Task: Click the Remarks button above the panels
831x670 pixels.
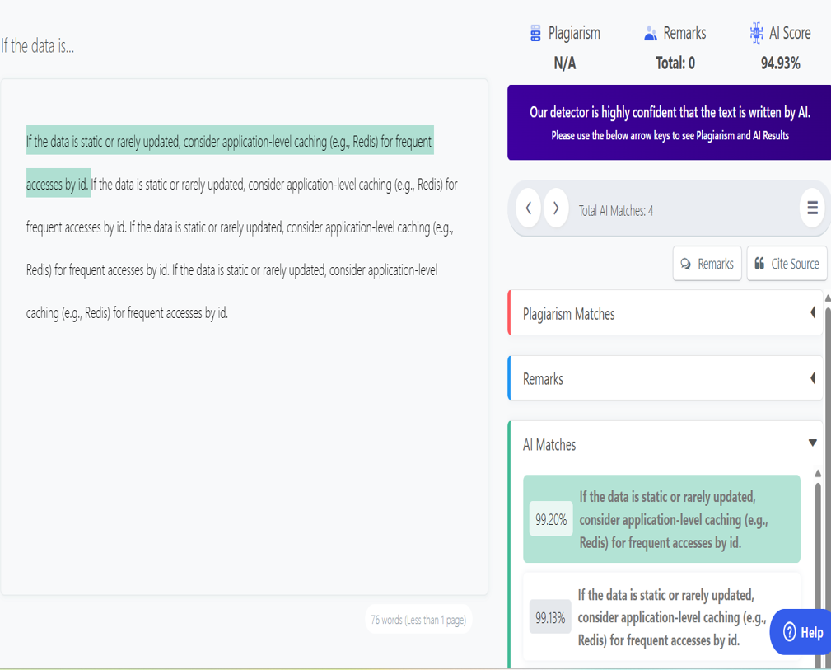Action: (x=707, y=264)
